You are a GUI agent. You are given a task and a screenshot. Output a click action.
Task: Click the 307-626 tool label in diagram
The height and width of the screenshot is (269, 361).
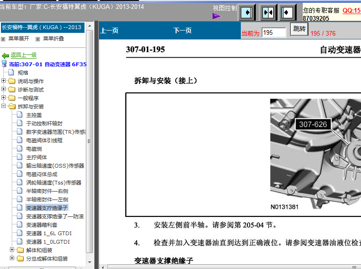[x=313, y=124]
